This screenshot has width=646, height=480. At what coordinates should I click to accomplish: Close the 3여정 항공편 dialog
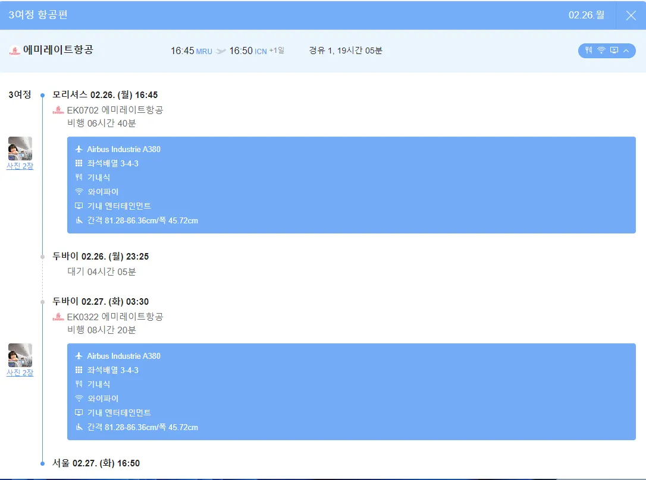[x=631, y=15]
